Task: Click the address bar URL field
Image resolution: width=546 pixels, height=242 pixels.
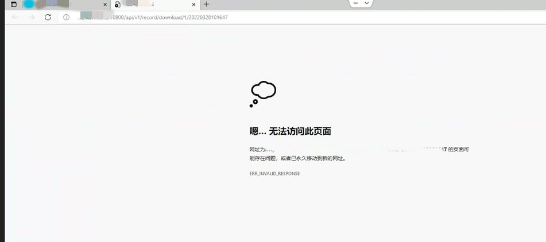Action: pos(302,17)
